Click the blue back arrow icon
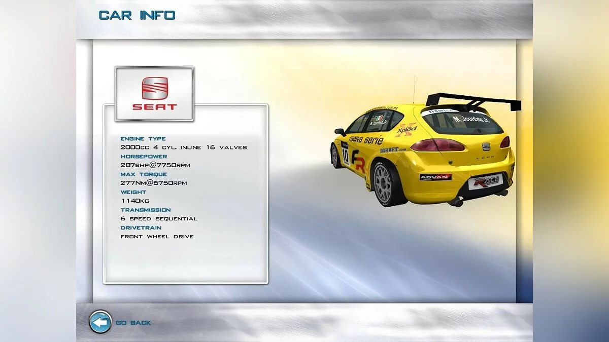This screenshot has width=609, height=342. tap(100, 322)
